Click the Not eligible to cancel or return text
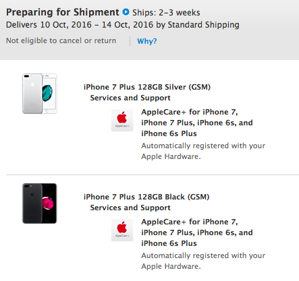The width and height of the screenshot is (299, 281). [x=61, y=40]
